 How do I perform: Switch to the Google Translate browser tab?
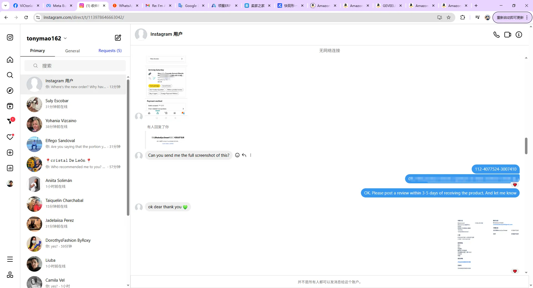tap(191, 6)
